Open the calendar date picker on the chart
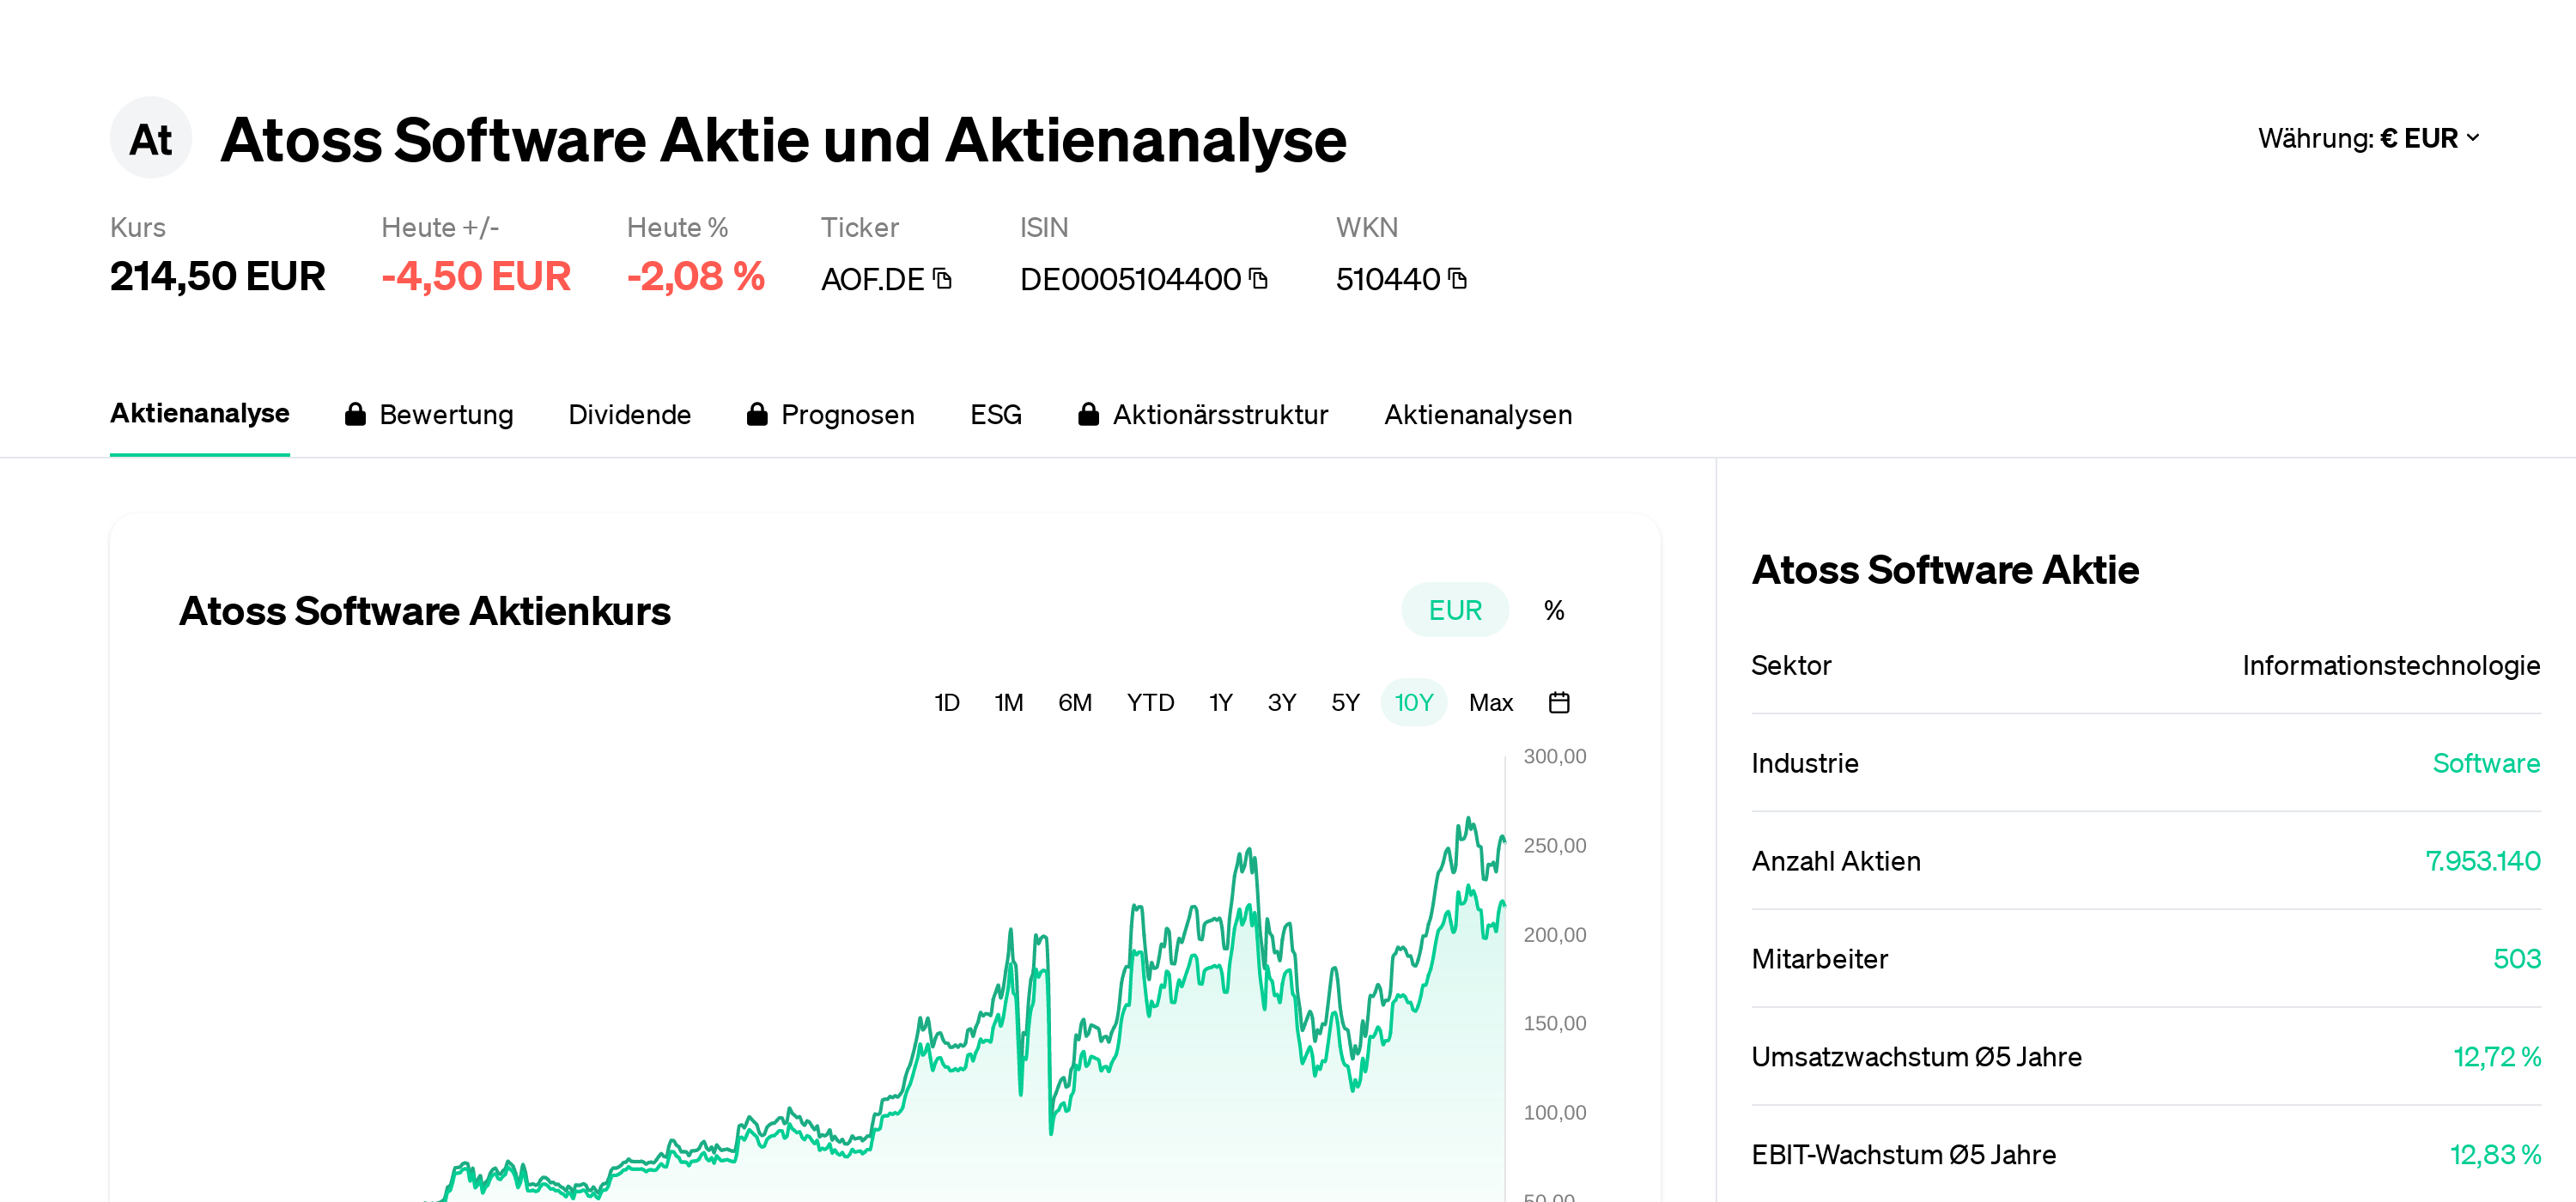Viewport: 2576px width, 1202px height. [1559, 702]
